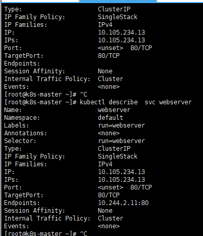Click the endpoint address 10.244.2.11:80

(x=123, y=203)
